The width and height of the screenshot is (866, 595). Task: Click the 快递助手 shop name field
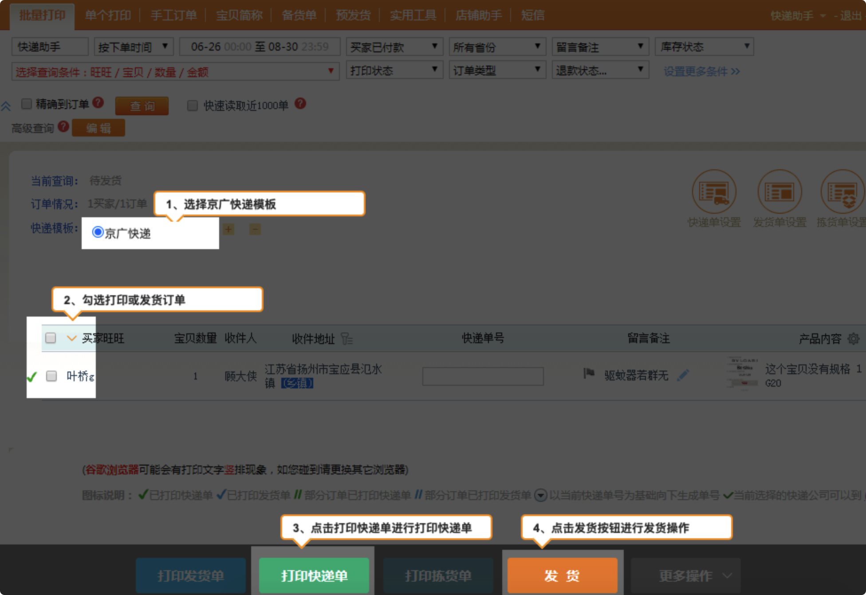pos(50,47)
